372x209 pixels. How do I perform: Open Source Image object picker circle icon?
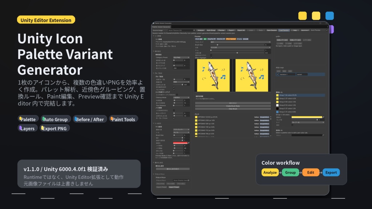[x=194, y=30]
